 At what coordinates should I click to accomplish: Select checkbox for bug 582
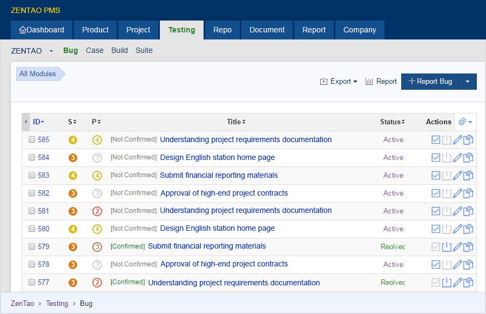(32, 193)
